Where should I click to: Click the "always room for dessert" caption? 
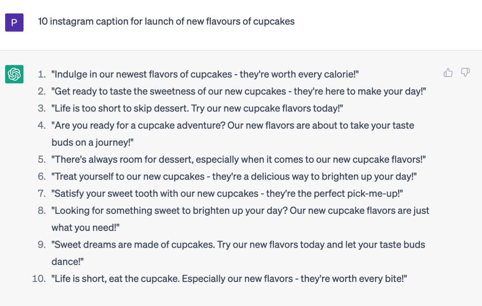(239, 159)
